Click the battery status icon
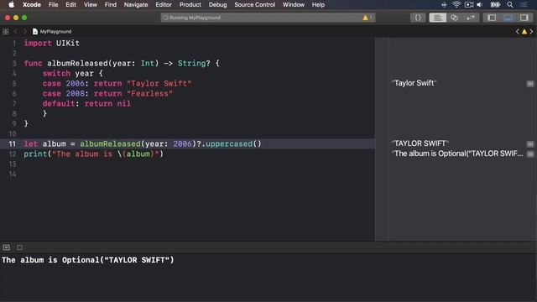The height and width of the screenshot is (302, 537). (x=495, y=4)
